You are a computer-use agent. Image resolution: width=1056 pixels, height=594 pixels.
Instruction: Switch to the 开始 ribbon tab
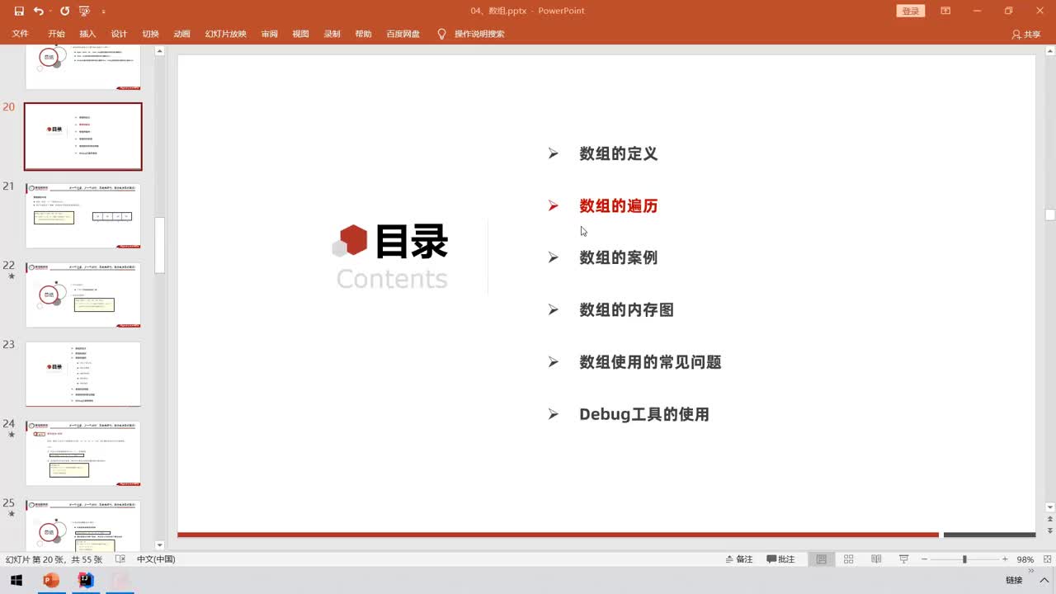(56, 34)
